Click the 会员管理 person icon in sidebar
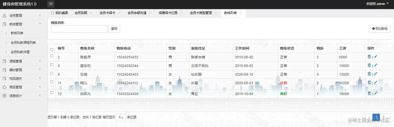394x127 pixels. 4,15
